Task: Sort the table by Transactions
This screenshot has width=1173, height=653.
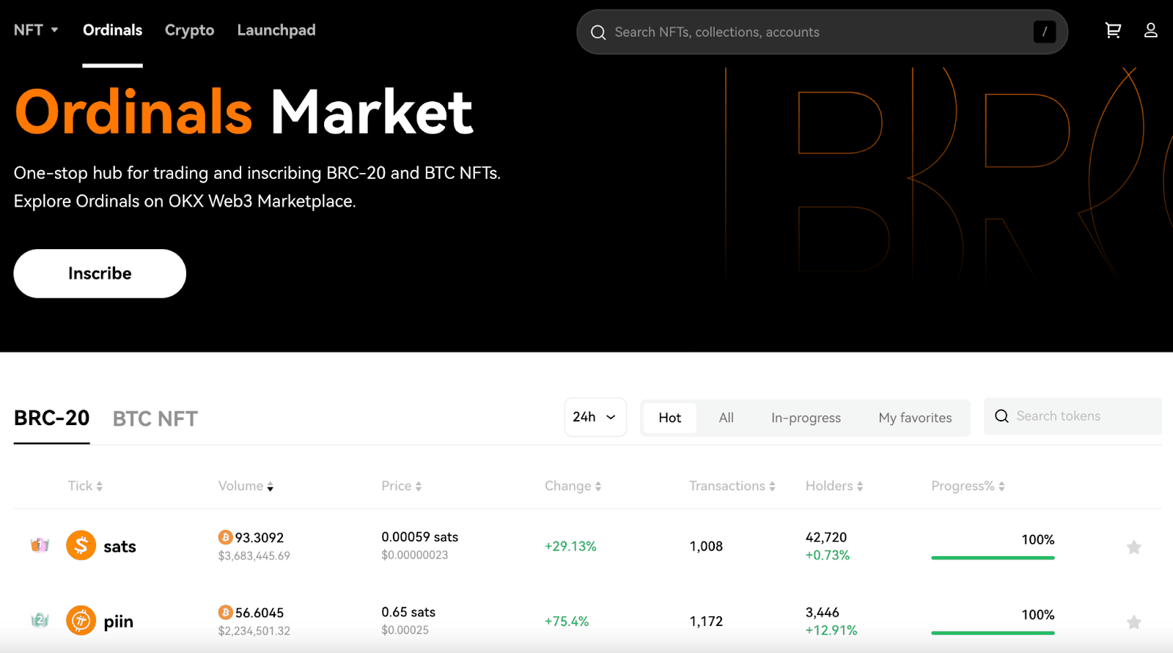Action: pos(732,486)
